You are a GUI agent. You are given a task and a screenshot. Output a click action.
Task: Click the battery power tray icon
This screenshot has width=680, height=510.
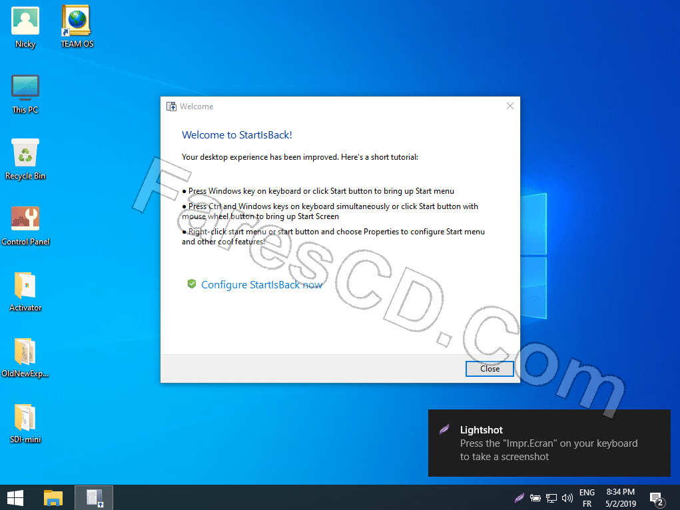tap(535, 498)
